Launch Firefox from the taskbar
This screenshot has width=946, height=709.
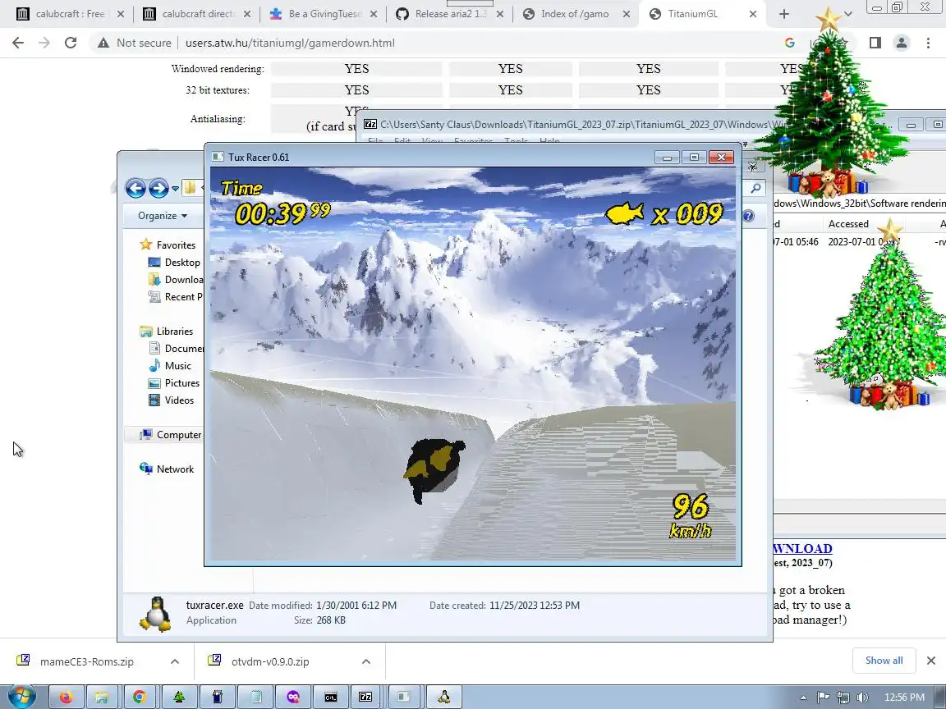pyautogui.click(x=66, y=697)
